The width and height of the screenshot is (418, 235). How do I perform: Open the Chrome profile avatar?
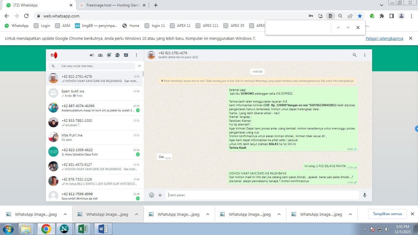pos(401,16)
